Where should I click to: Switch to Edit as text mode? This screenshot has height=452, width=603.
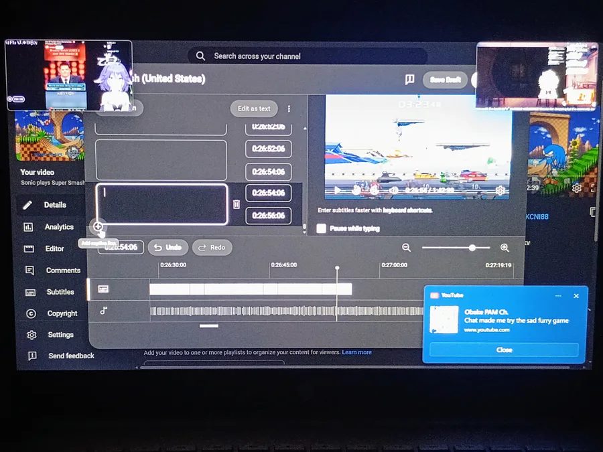[254, 108]
